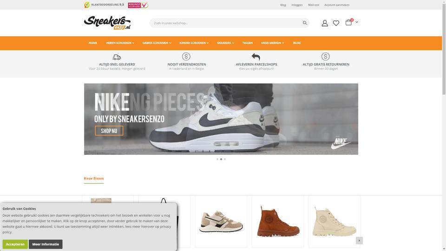Click the dollar icon above Nooit Verzendkosten

pyautogui.click(x=186, y=56)
